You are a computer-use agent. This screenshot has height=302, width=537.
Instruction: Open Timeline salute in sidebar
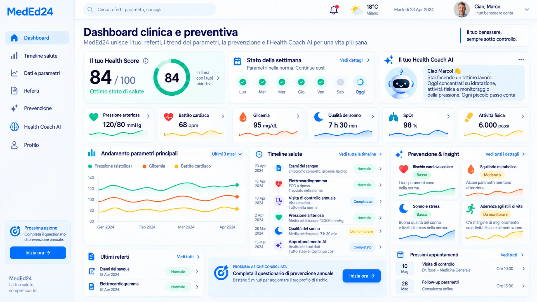tap(37, 56)
